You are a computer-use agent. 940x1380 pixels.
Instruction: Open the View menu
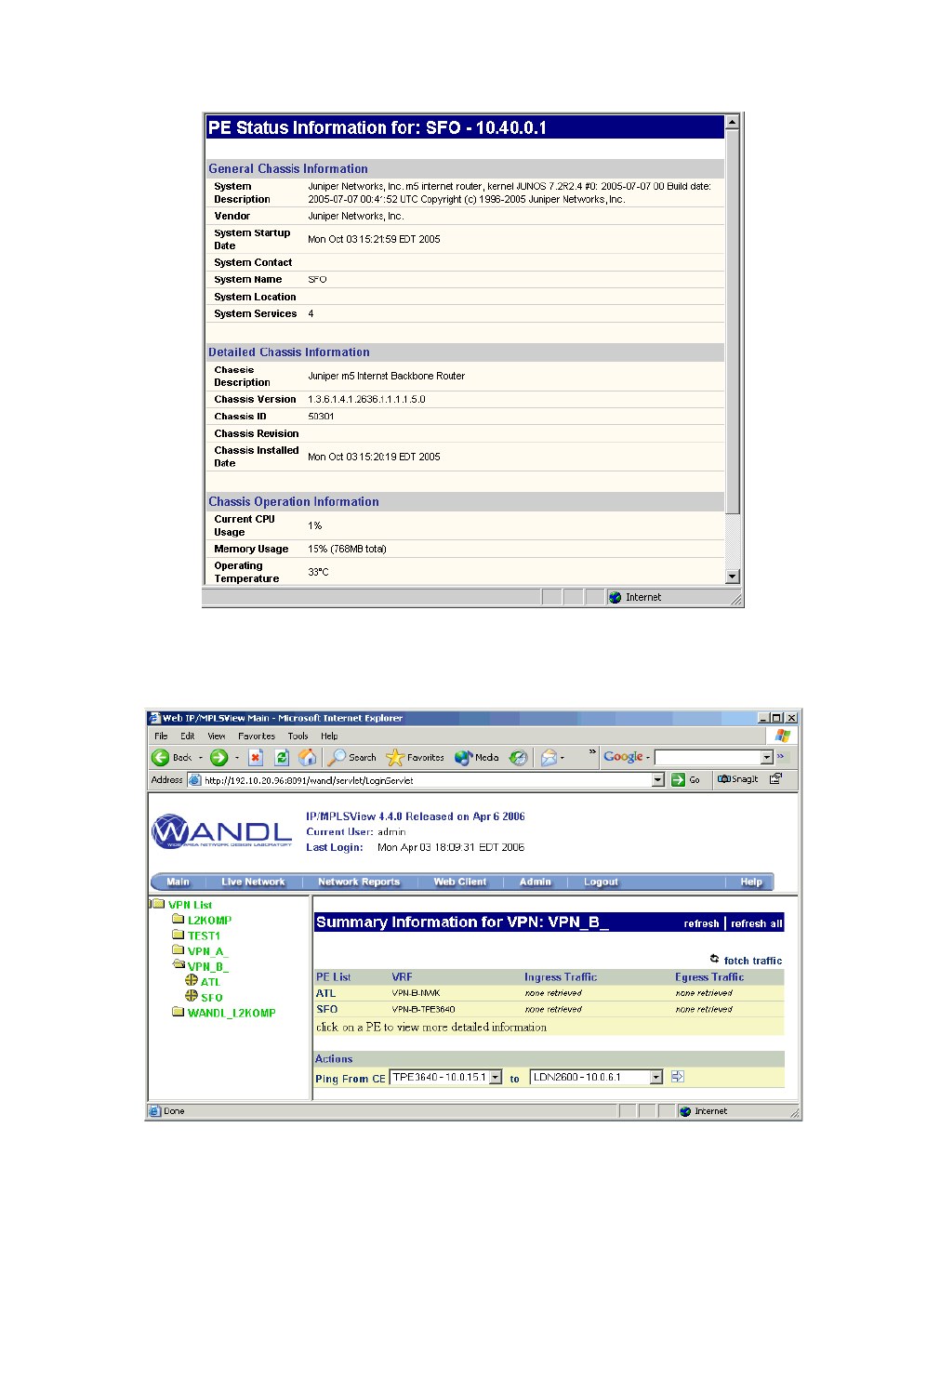[217, 736]
